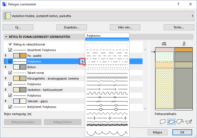Screen dimensions: 197x138
Task: Choose the line type with plus crosses
Action: pyautogui.click(x=107, y=118)
